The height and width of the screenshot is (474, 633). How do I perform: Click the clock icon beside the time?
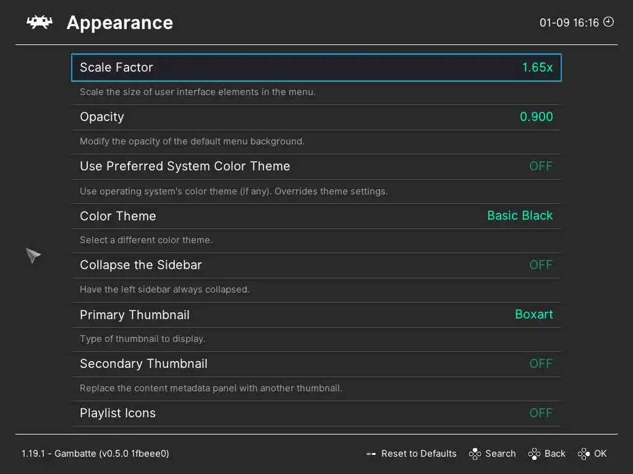pyautogui.click(x=609, y=22)
